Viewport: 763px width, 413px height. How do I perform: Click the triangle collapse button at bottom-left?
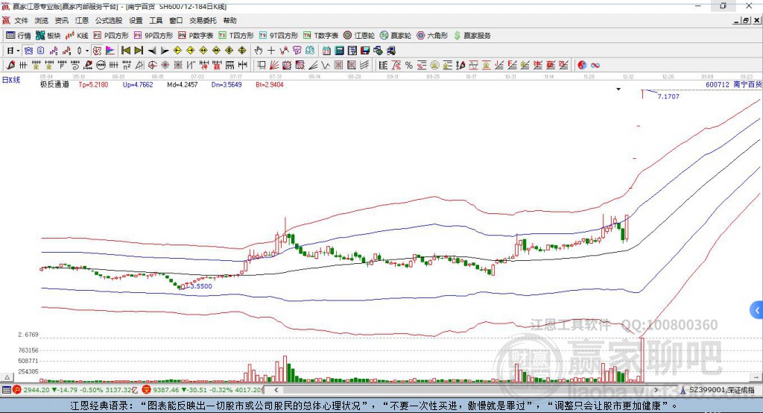click(7, 377)
